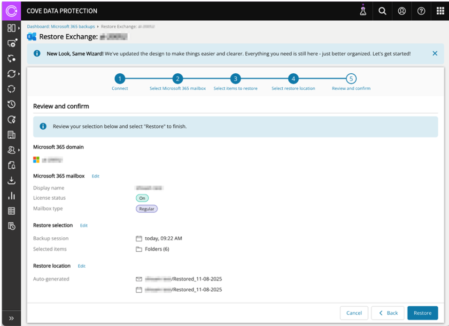
Task: Open the history clock sidebar icon
Action: click(x=11, y=104)
